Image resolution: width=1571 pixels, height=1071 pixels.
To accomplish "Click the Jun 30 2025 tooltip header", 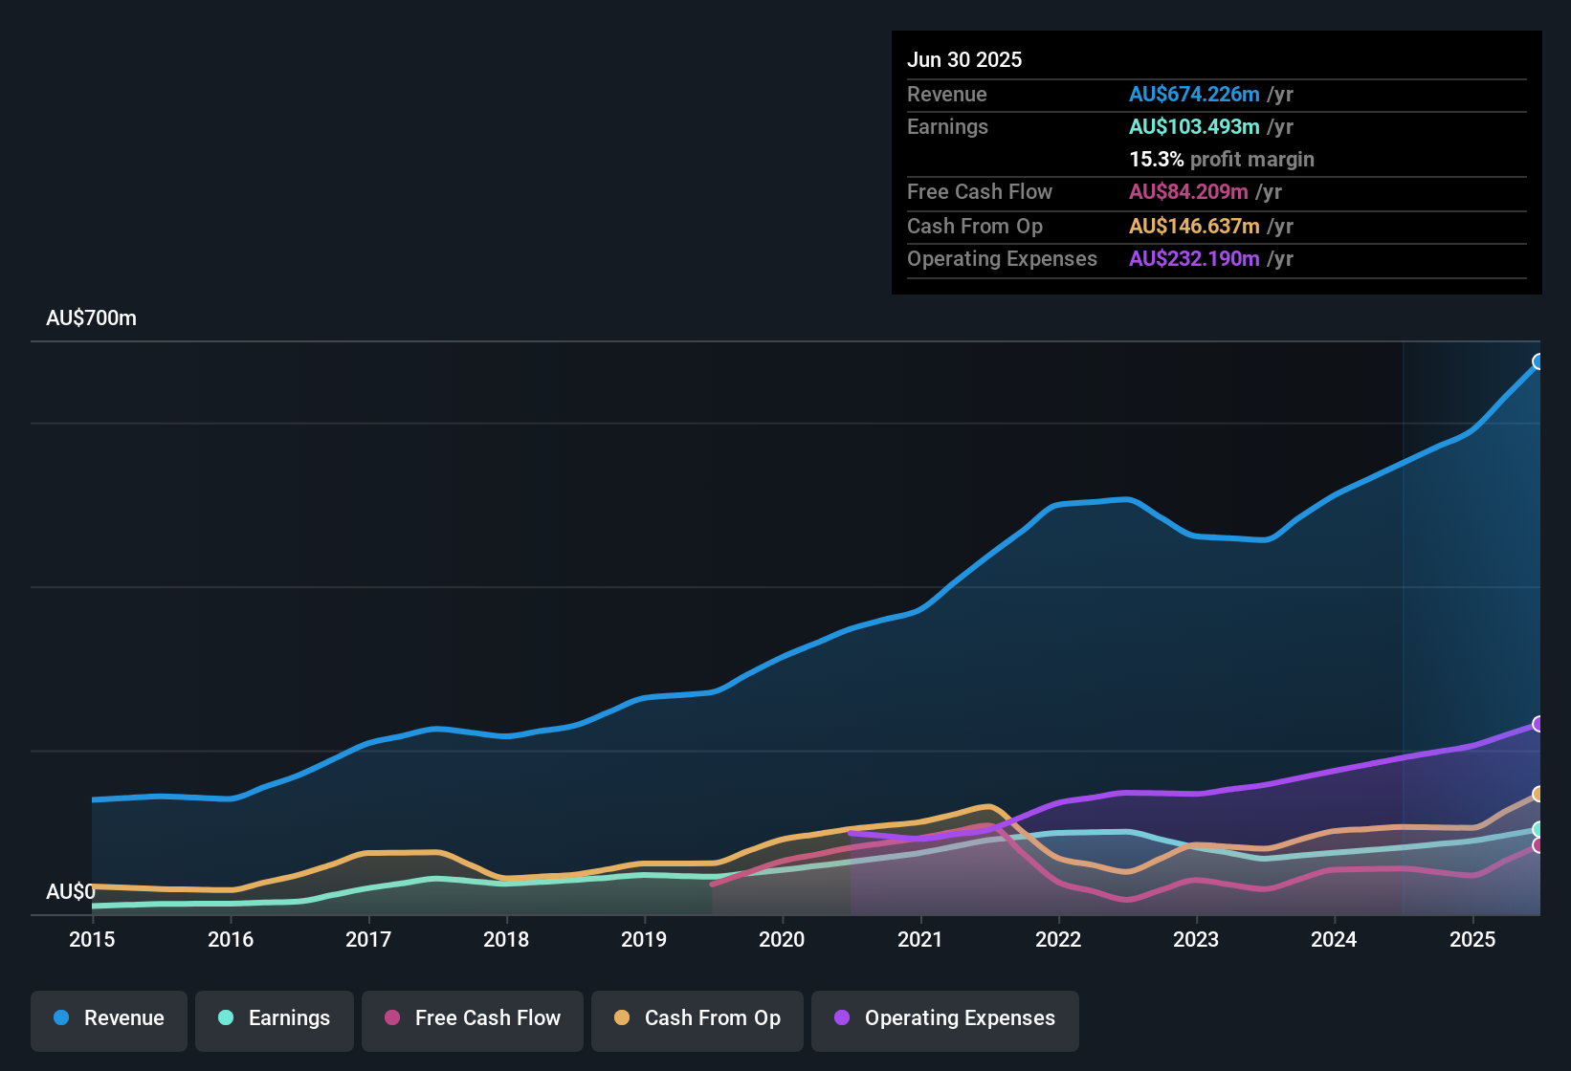I will (964, 59).
